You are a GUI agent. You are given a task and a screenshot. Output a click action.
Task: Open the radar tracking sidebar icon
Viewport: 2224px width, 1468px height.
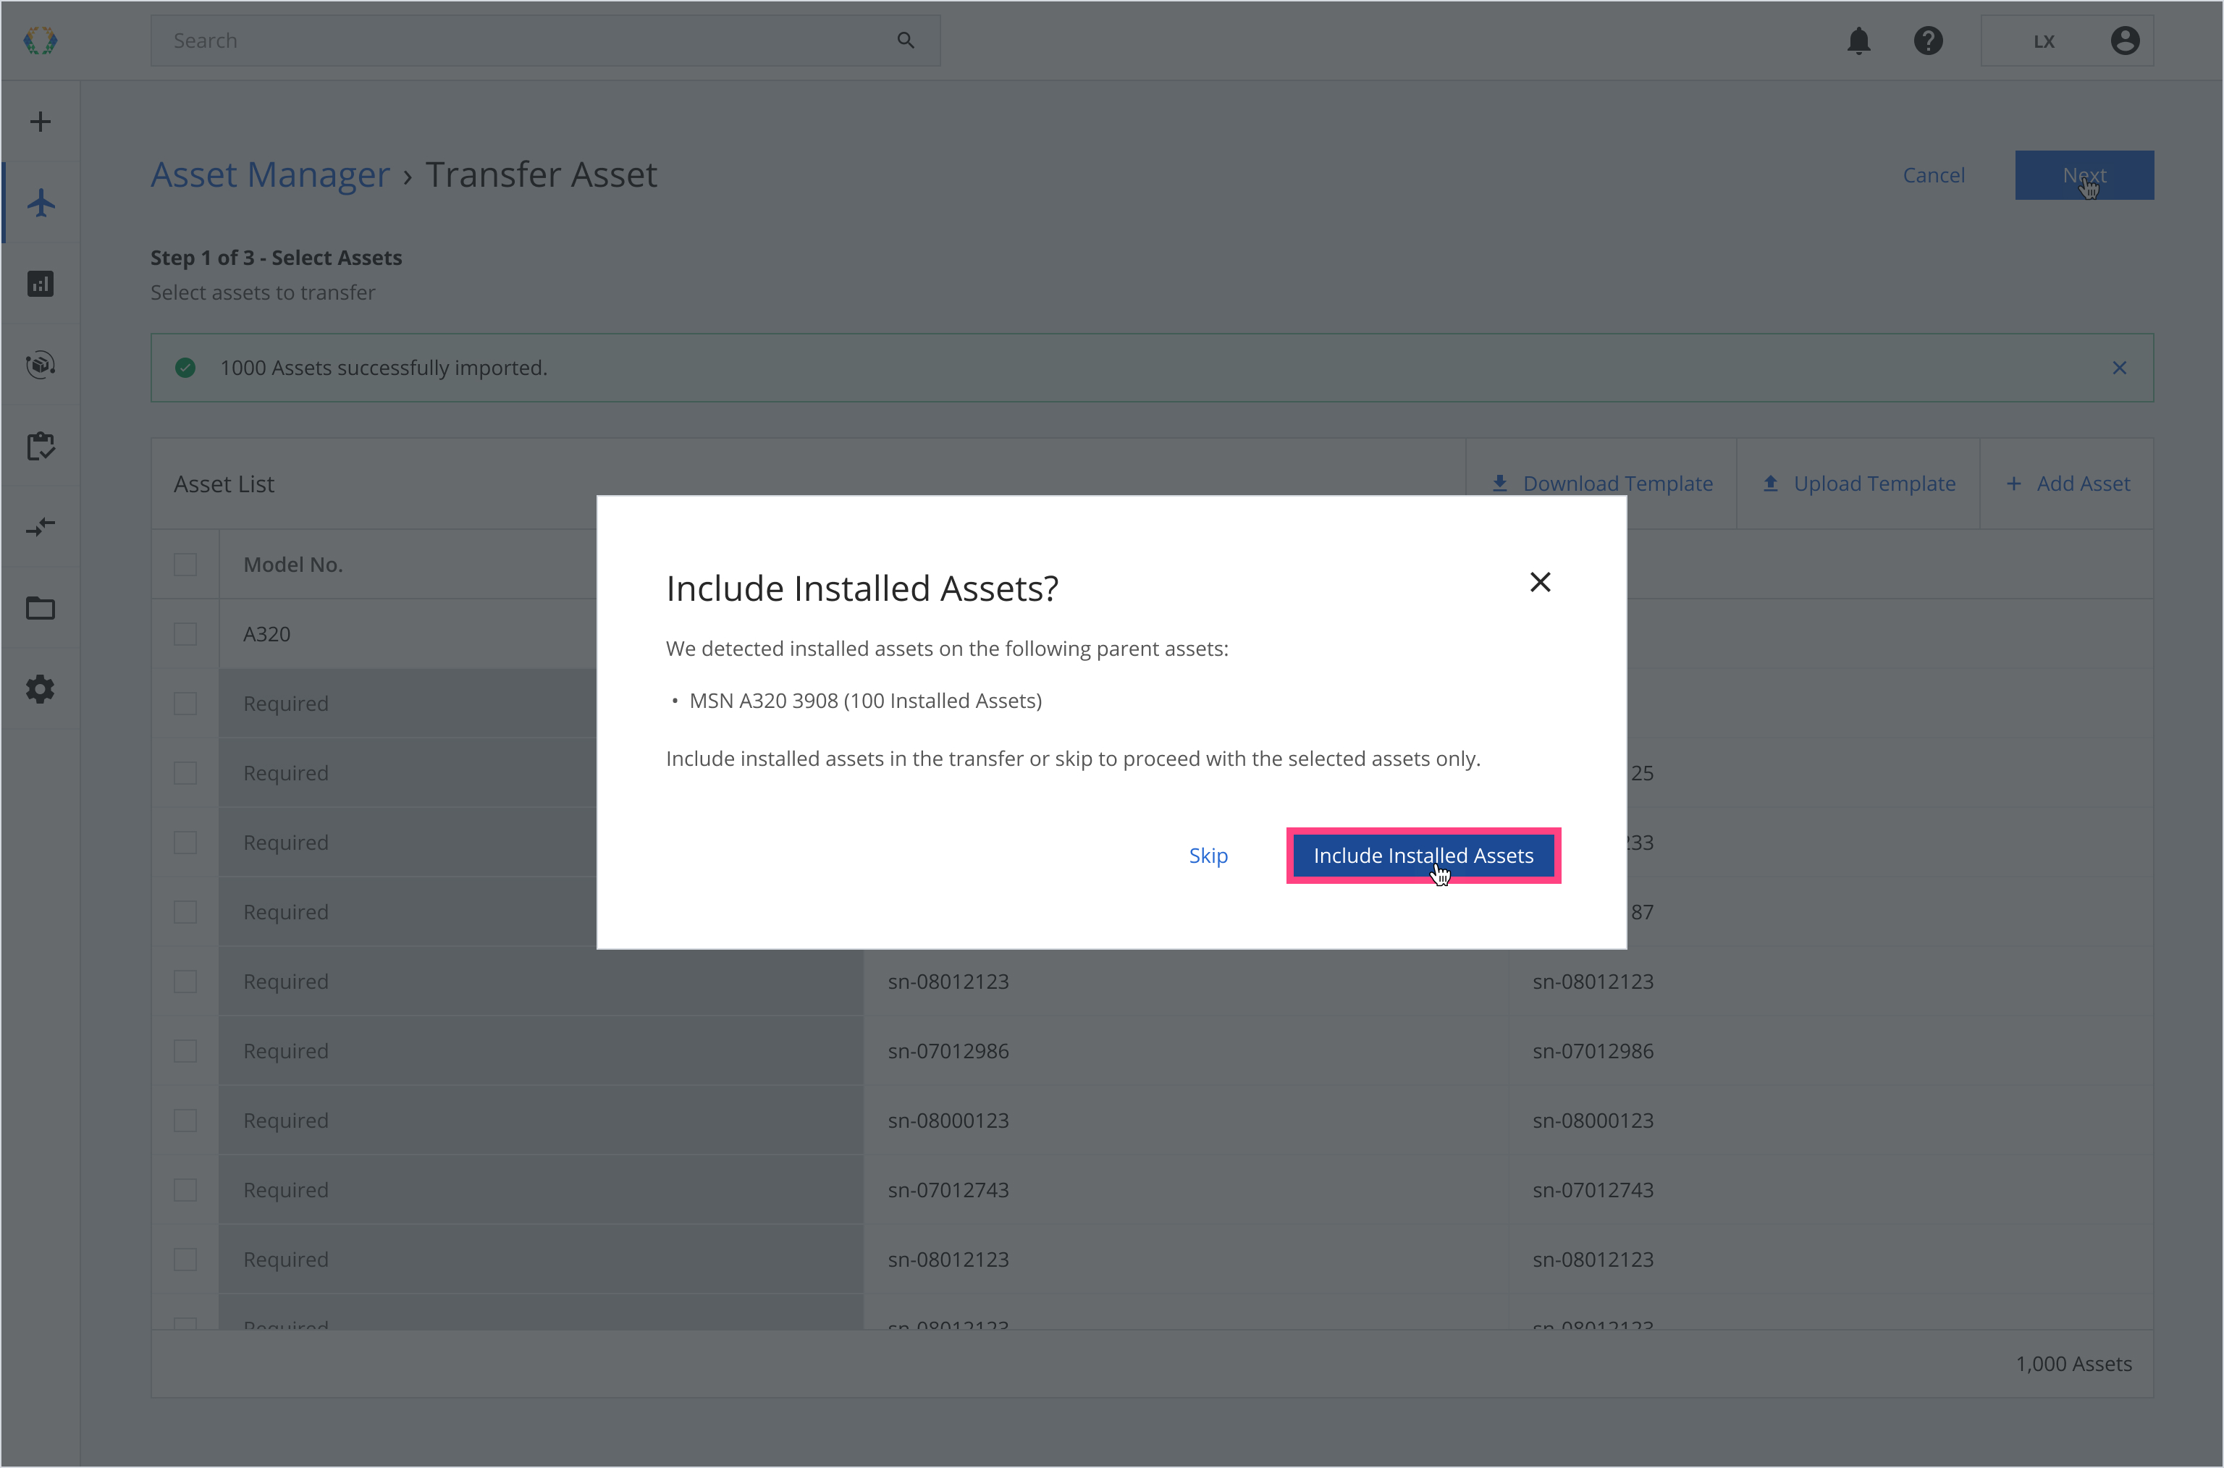click(x=41, y=364)
